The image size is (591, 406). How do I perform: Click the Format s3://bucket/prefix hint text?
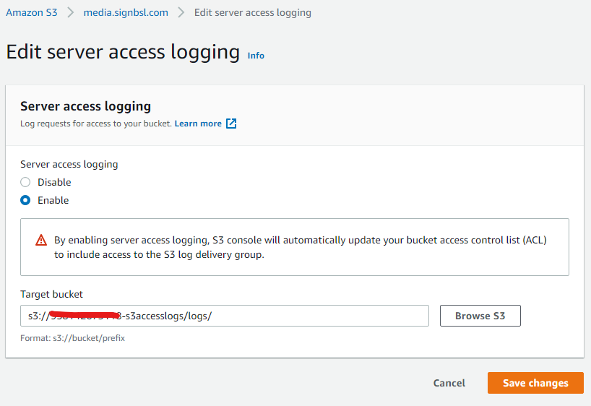72,338
